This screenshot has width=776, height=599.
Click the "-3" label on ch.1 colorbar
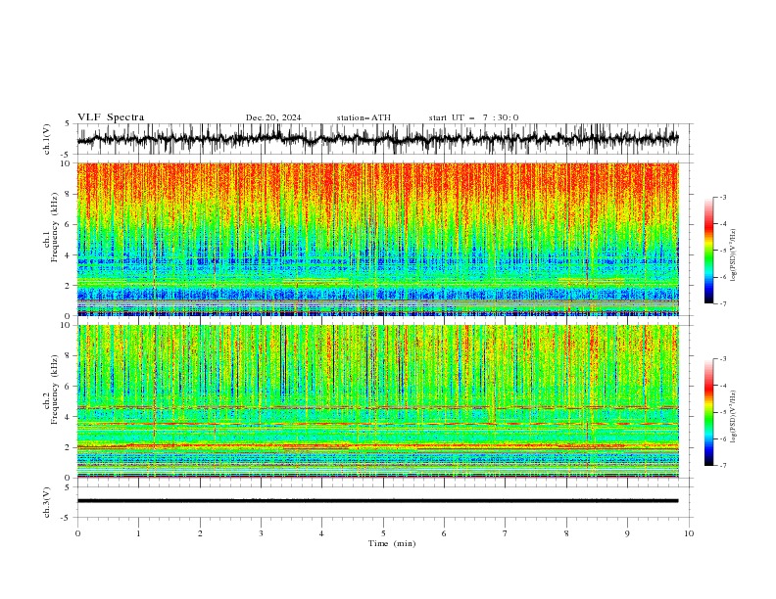(722, 197)
